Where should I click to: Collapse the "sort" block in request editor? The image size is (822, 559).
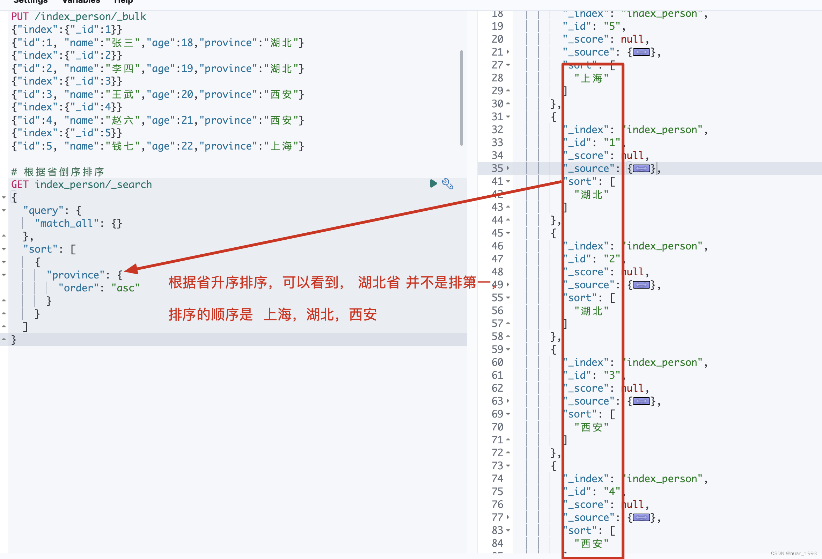(x=4, y=249)
